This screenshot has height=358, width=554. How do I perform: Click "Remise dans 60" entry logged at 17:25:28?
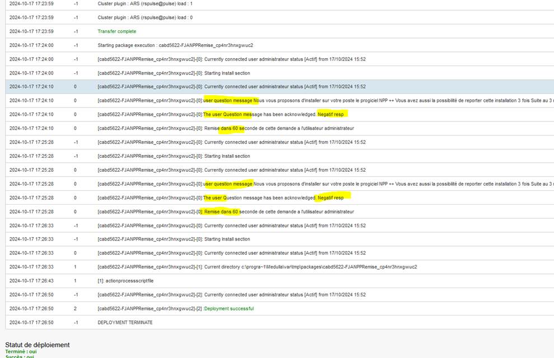(x=222, y=211)
